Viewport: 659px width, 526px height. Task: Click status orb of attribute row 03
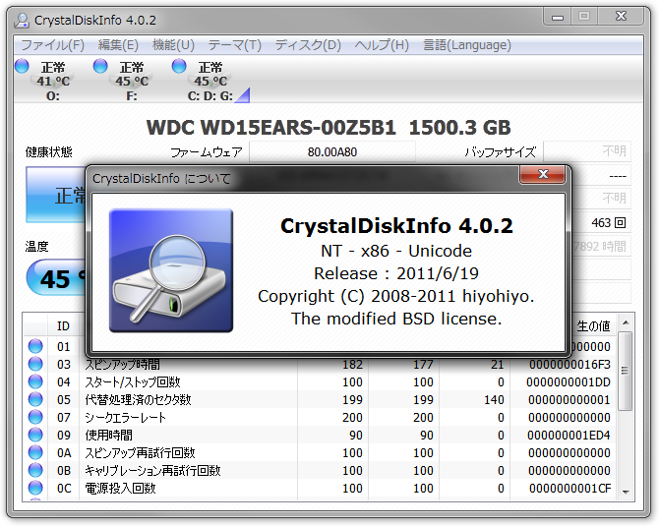pos(35,364)
